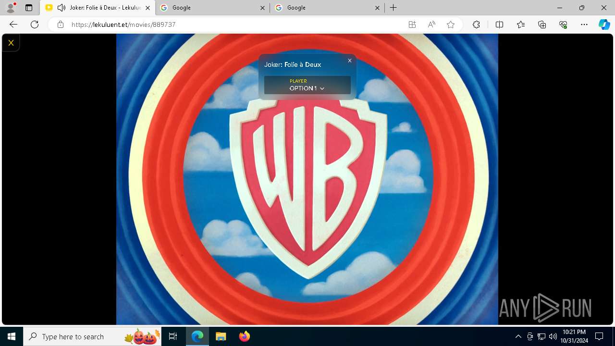Open the date and time clock

point(574,336)
